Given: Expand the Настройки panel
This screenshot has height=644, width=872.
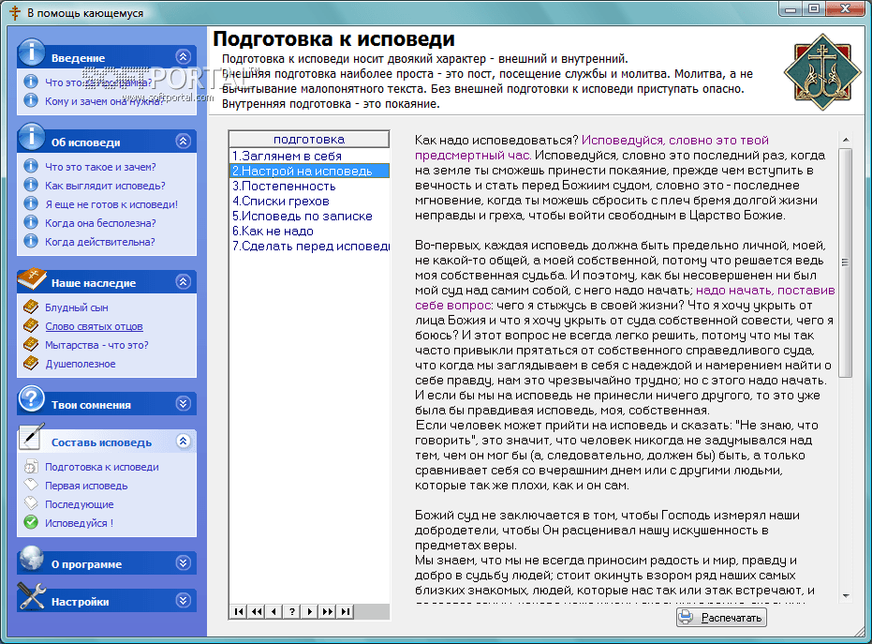Looking at the screenshot, I should tap(183, 601).
